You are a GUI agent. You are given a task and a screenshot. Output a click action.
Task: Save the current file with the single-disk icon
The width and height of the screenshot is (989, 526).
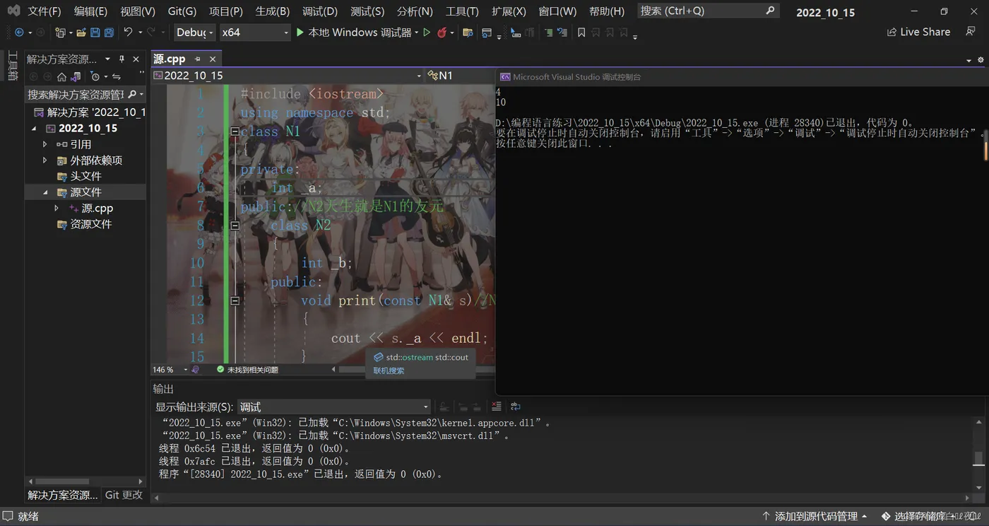pyautogui.click(x=95, y=33)
